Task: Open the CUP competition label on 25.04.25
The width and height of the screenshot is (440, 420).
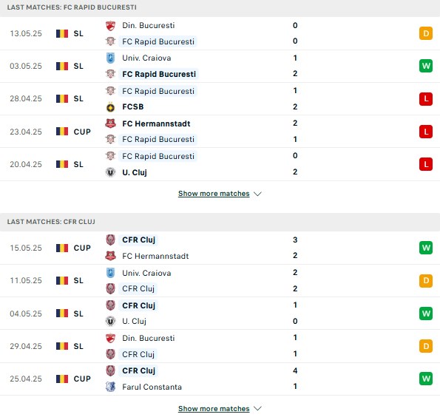Action: (x=82, y=379)
